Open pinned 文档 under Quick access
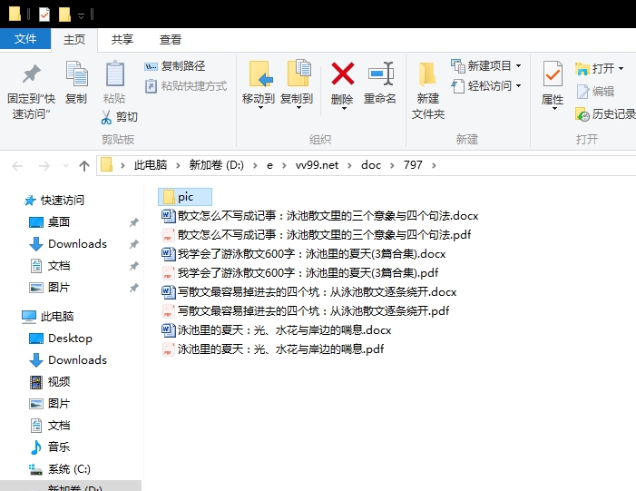 (50, 266)
